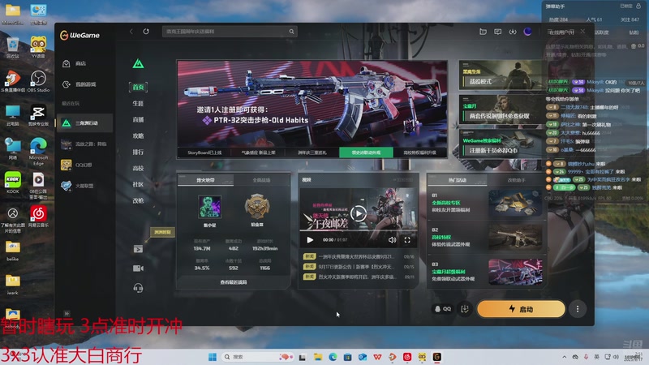The image size is (649, 365).
Task: Click the QQ login indicator button
Action: pyautogui.click(x=442, y=309)
